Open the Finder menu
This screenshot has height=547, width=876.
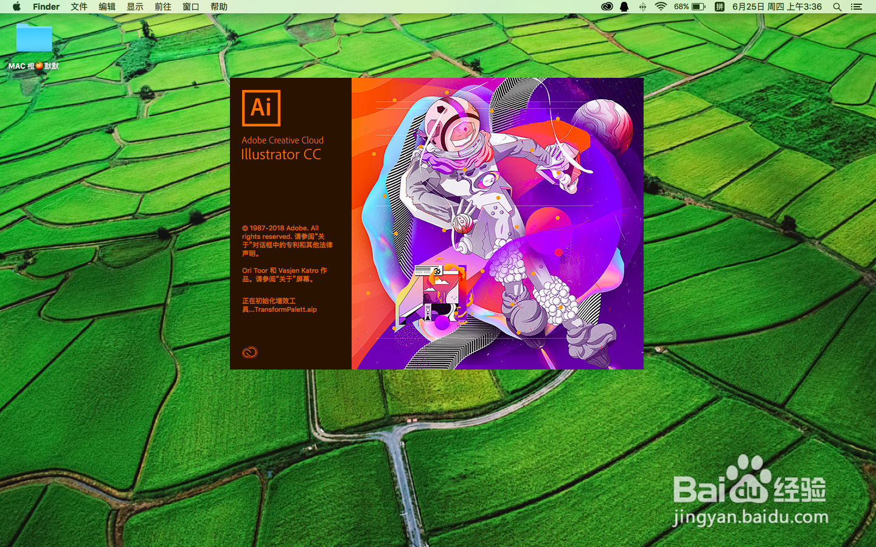(46, 7)
